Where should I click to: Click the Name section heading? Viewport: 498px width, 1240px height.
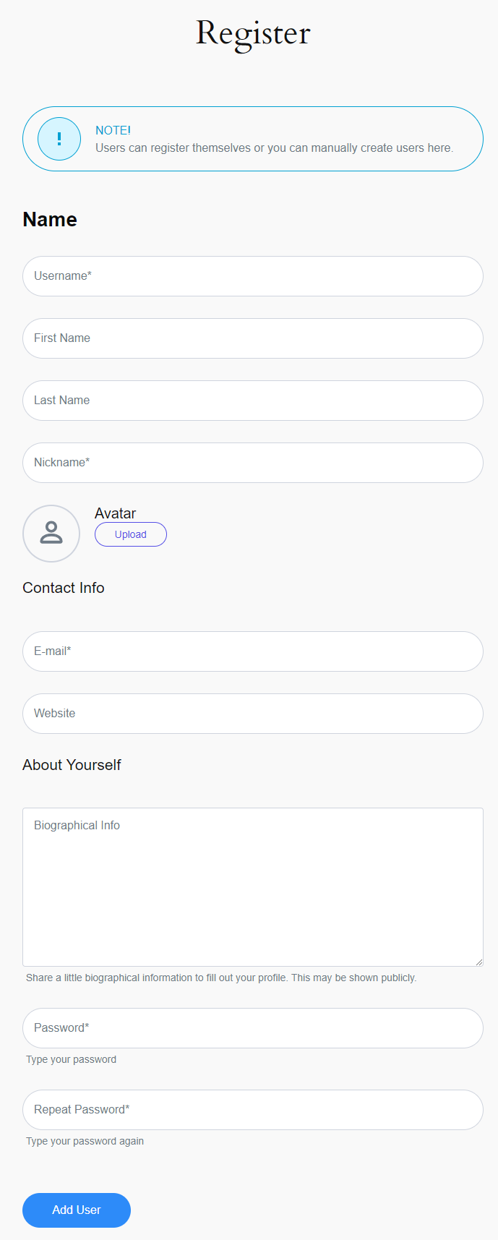coord(50,219)
